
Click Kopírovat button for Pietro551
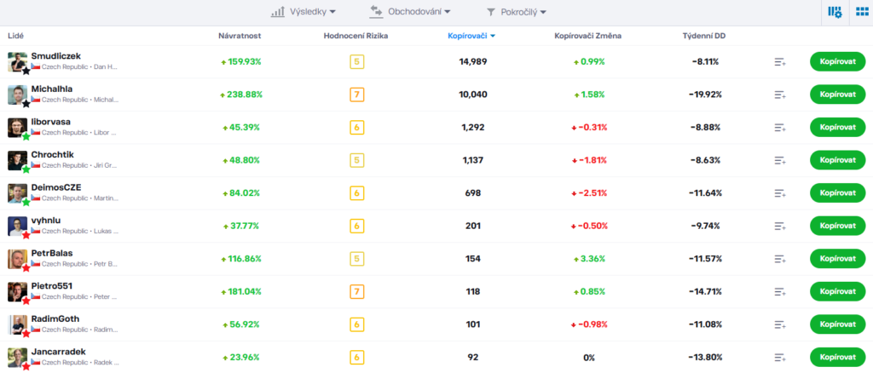pyautogui.click(x=837, y=291)
